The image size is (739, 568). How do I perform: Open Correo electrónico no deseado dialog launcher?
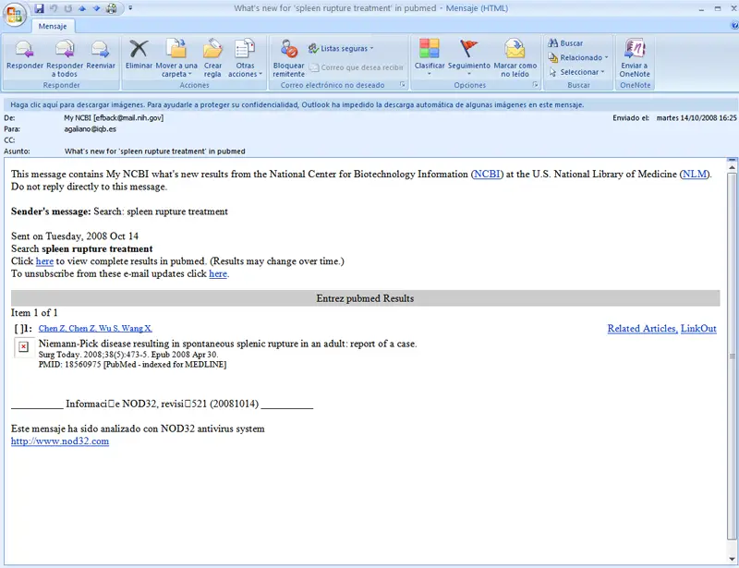tap(403, 85)
